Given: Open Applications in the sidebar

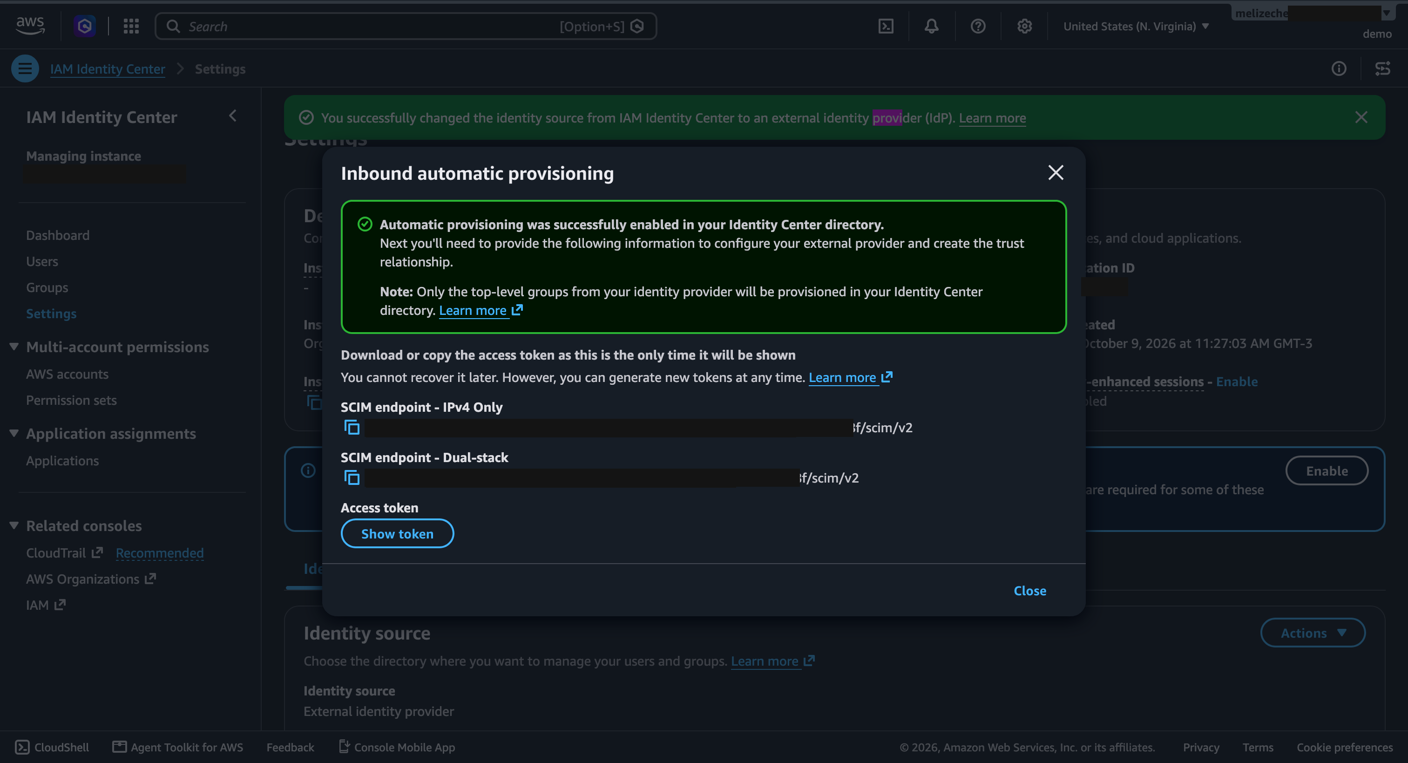Looking at the screenshot, I should (x=62, y=461).
